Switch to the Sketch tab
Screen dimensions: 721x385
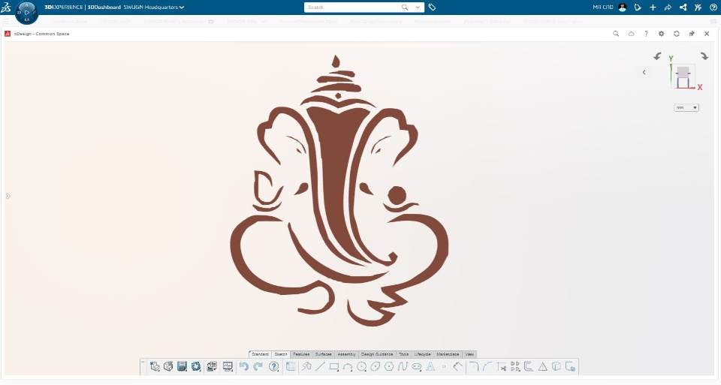pos(281,354)
